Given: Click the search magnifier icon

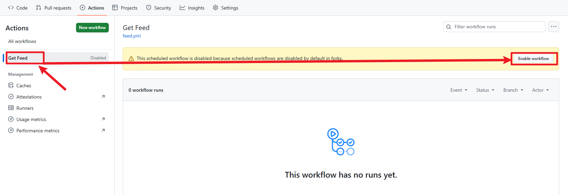Looking at the screenshot, I should point(449,27).
